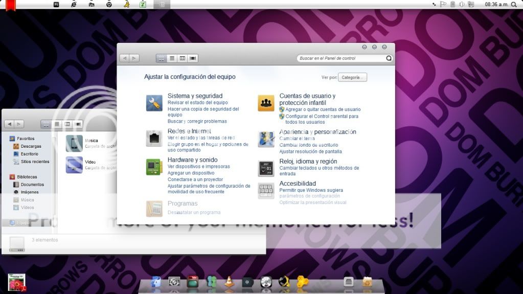Image resolution: width=523 pixels, height=294 pixels.
Task: Open Reloj, idioma y región heading
Action: point(308,162)
